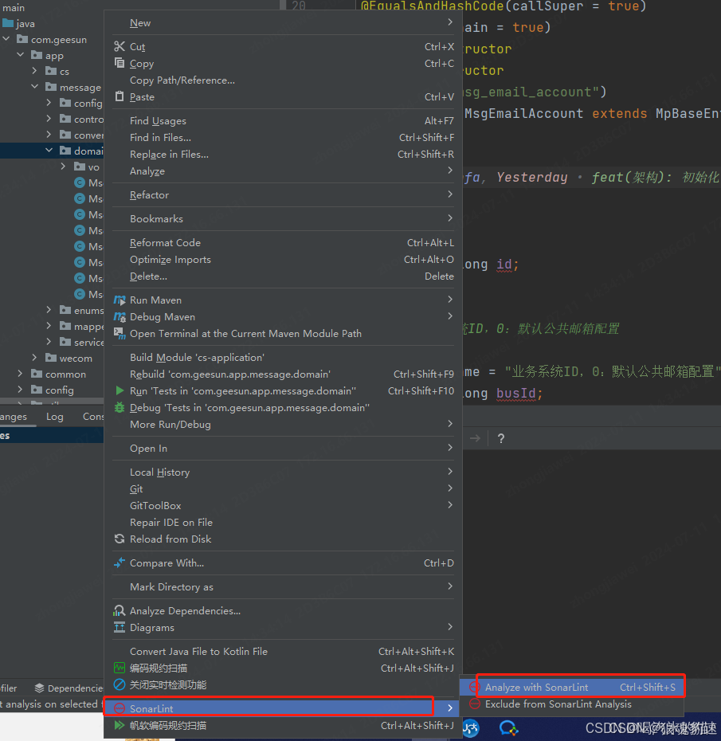Screen dimensions: 721x741
Task: Click the 编码规约扫描 icon
Action: tap(120, 668)
